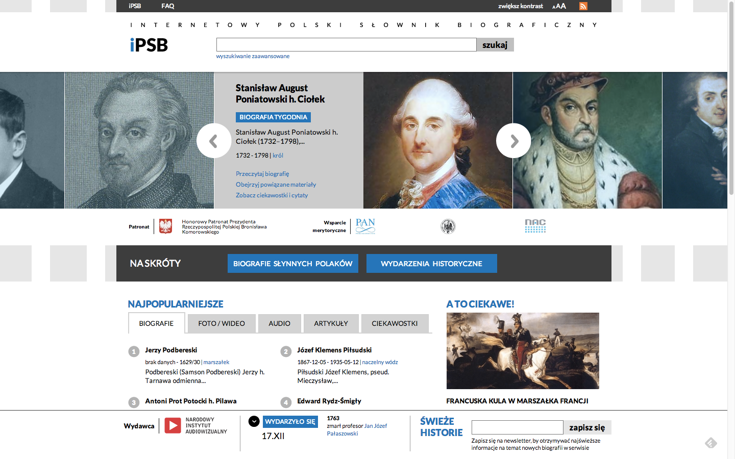The image size is (735, 459).
Task: Open the fur-collared king portrait slide
Action: 587,140
